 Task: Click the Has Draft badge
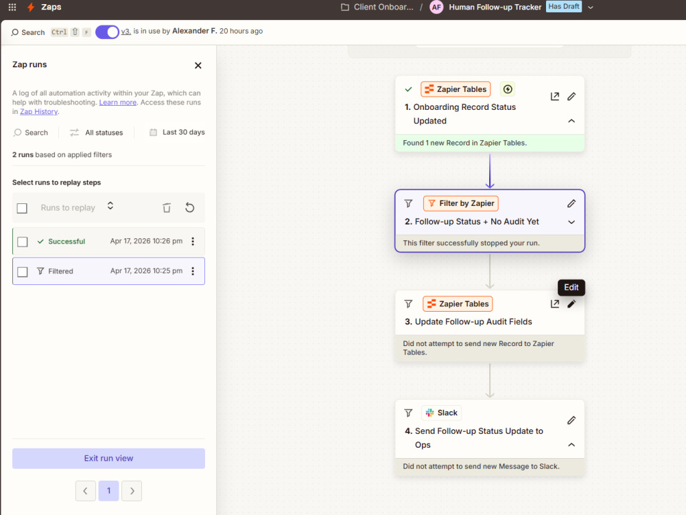[563, 7]
